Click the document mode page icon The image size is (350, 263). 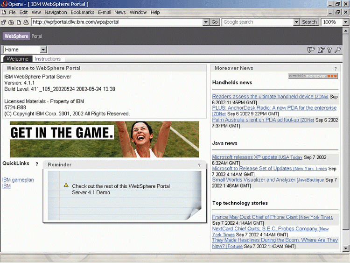(19, 22)
